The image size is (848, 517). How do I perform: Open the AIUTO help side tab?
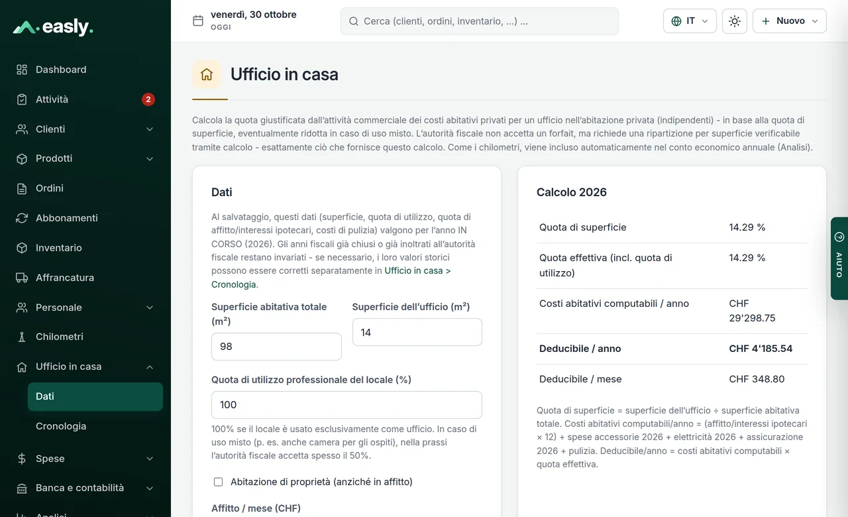click(x=839, y=258)
